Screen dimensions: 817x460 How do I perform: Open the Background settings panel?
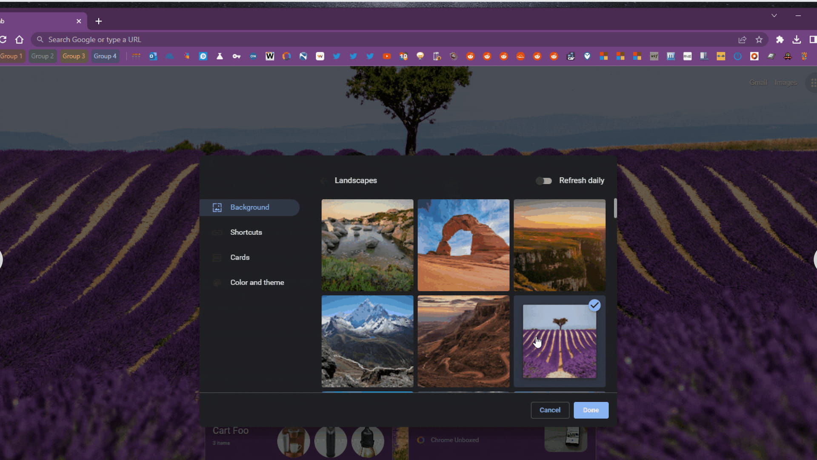pyautogui.click(x=250, y=207)
